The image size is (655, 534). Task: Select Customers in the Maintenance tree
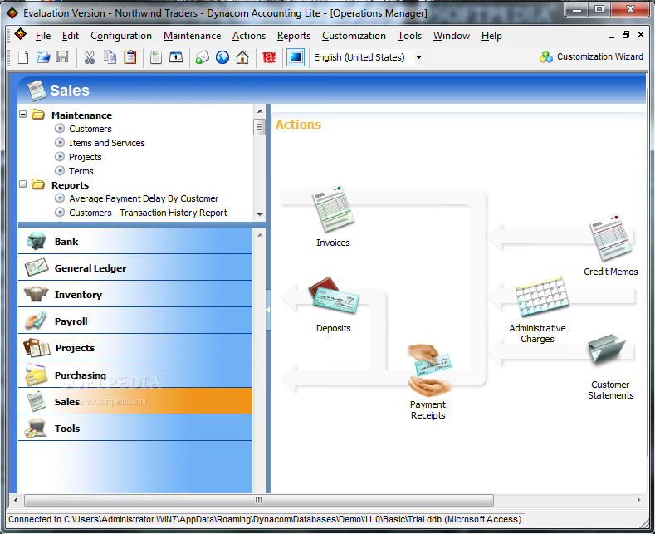(x=90, y=129)
